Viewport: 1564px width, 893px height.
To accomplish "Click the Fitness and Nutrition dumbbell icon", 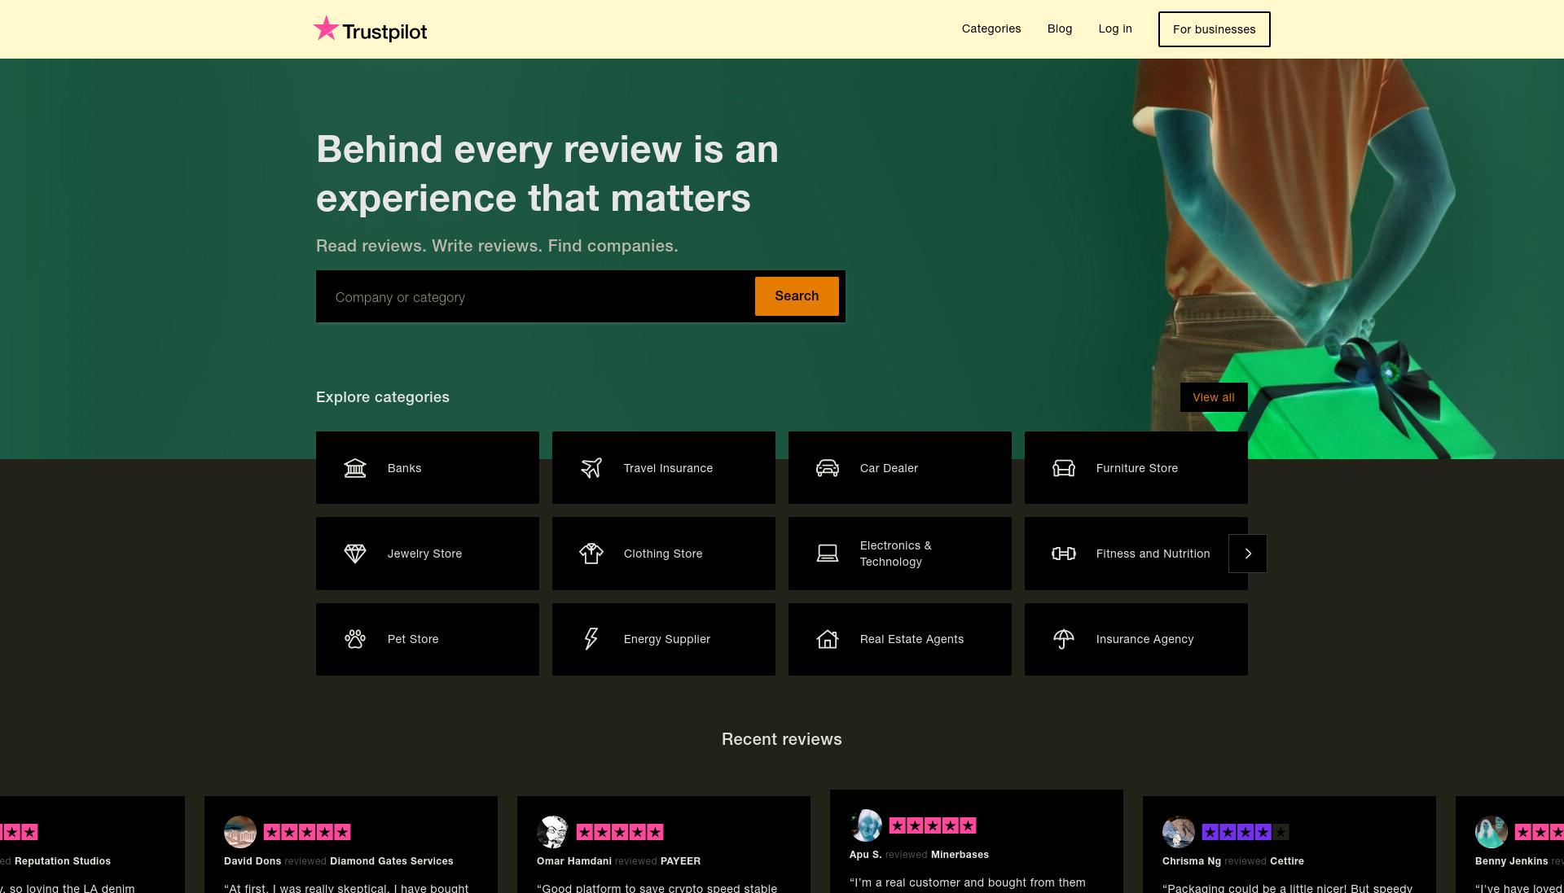I will point(1064,554).
